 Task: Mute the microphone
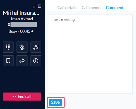tap(22, 47)
